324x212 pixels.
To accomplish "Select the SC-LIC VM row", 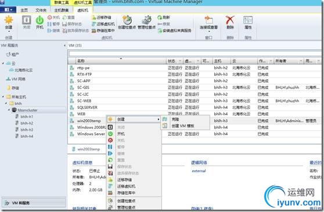I will click(x=195, y=94).
